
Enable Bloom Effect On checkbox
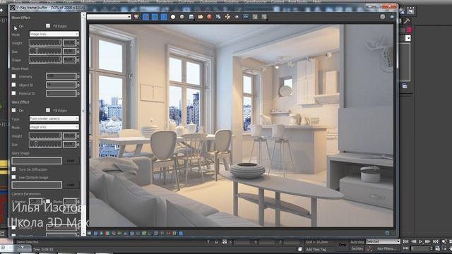point(14,26)
